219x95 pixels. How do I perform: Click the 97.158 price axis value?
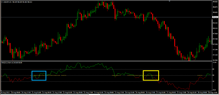tap(215, 55)
